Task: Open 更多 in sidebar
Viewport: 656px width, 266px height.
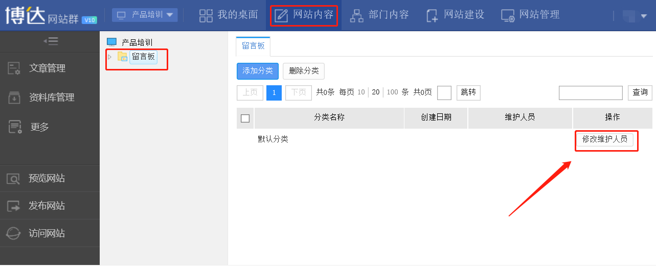Action: [50, 127]
